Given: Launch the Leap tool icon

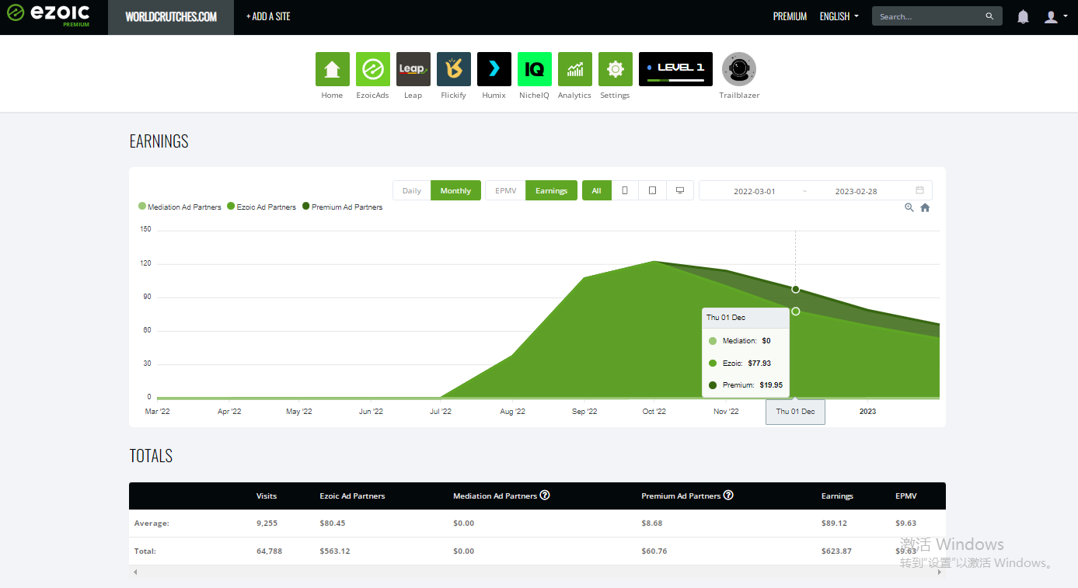Looking at the screenshot, I should pyautogui.click(x=413, y=69).
